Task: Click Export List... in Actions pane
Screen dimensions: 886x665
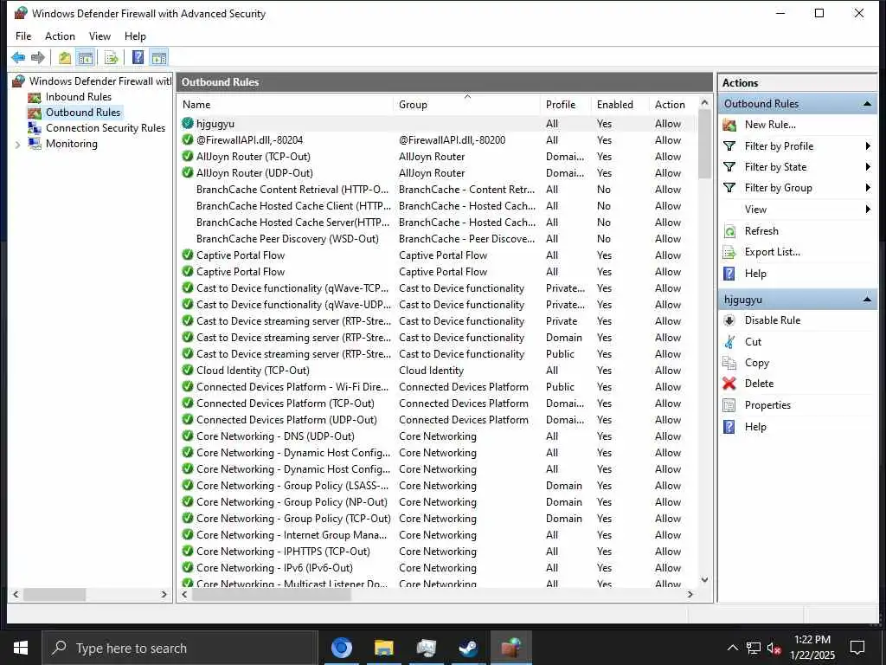Action: pos(772,252)
